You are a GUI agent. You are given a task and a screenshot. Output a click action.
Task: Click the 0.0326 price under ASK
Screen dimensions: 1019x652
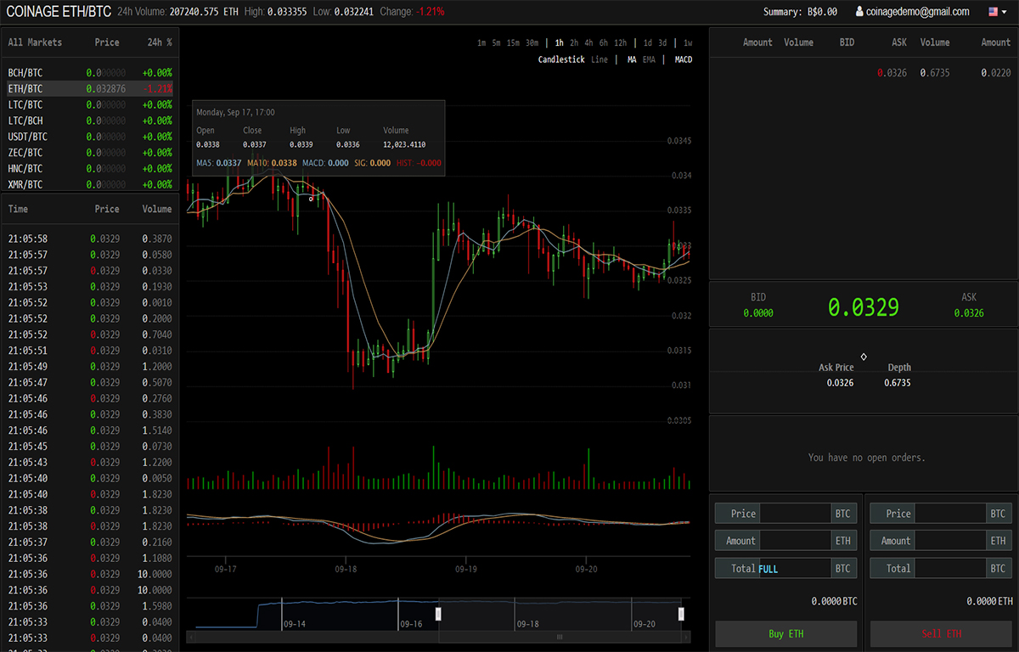(969, 313)
